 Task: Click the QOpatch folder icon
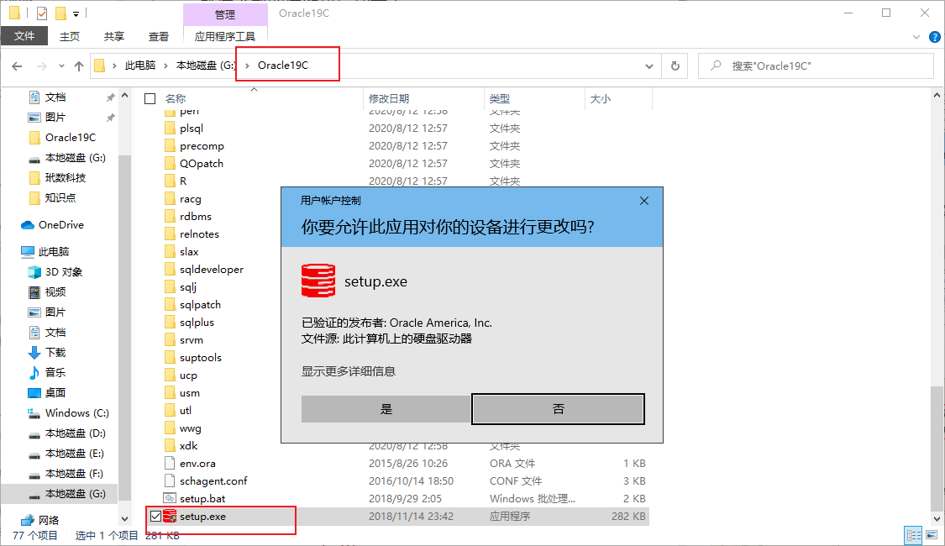170,163
